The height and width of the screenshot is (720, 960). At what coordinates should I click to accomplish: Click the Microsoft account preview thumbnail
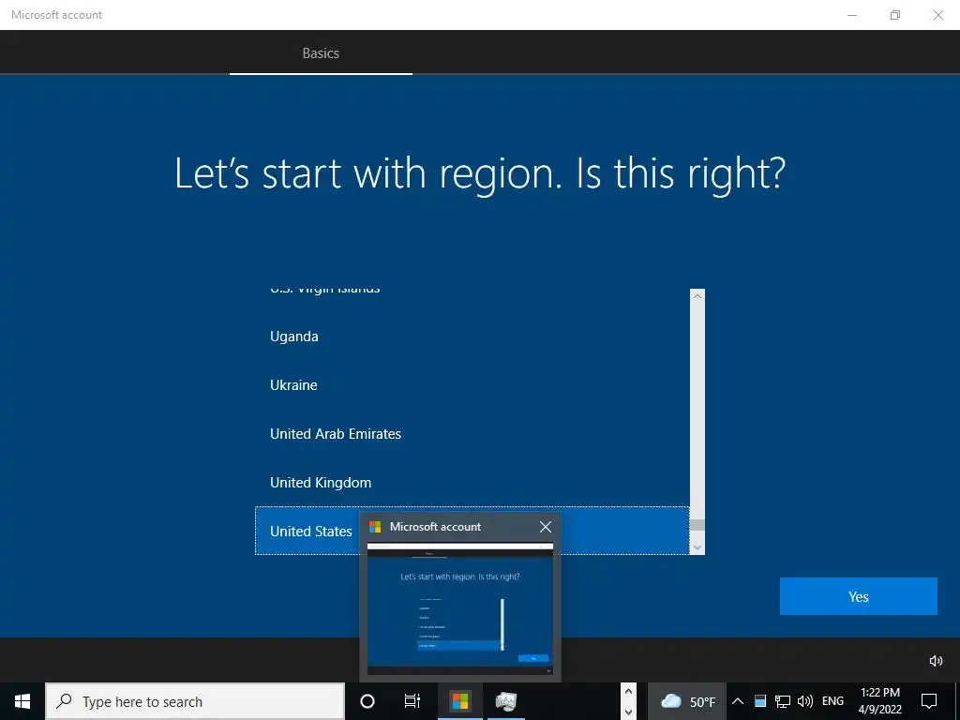click(x=459, y=608)
